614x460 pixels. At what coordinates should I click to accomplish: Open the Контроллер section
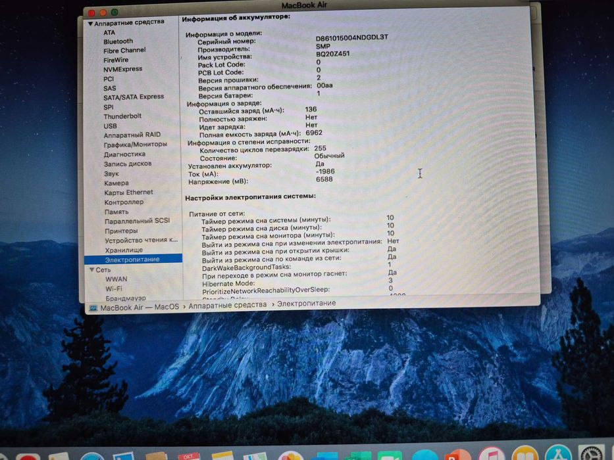pos(124,202)
